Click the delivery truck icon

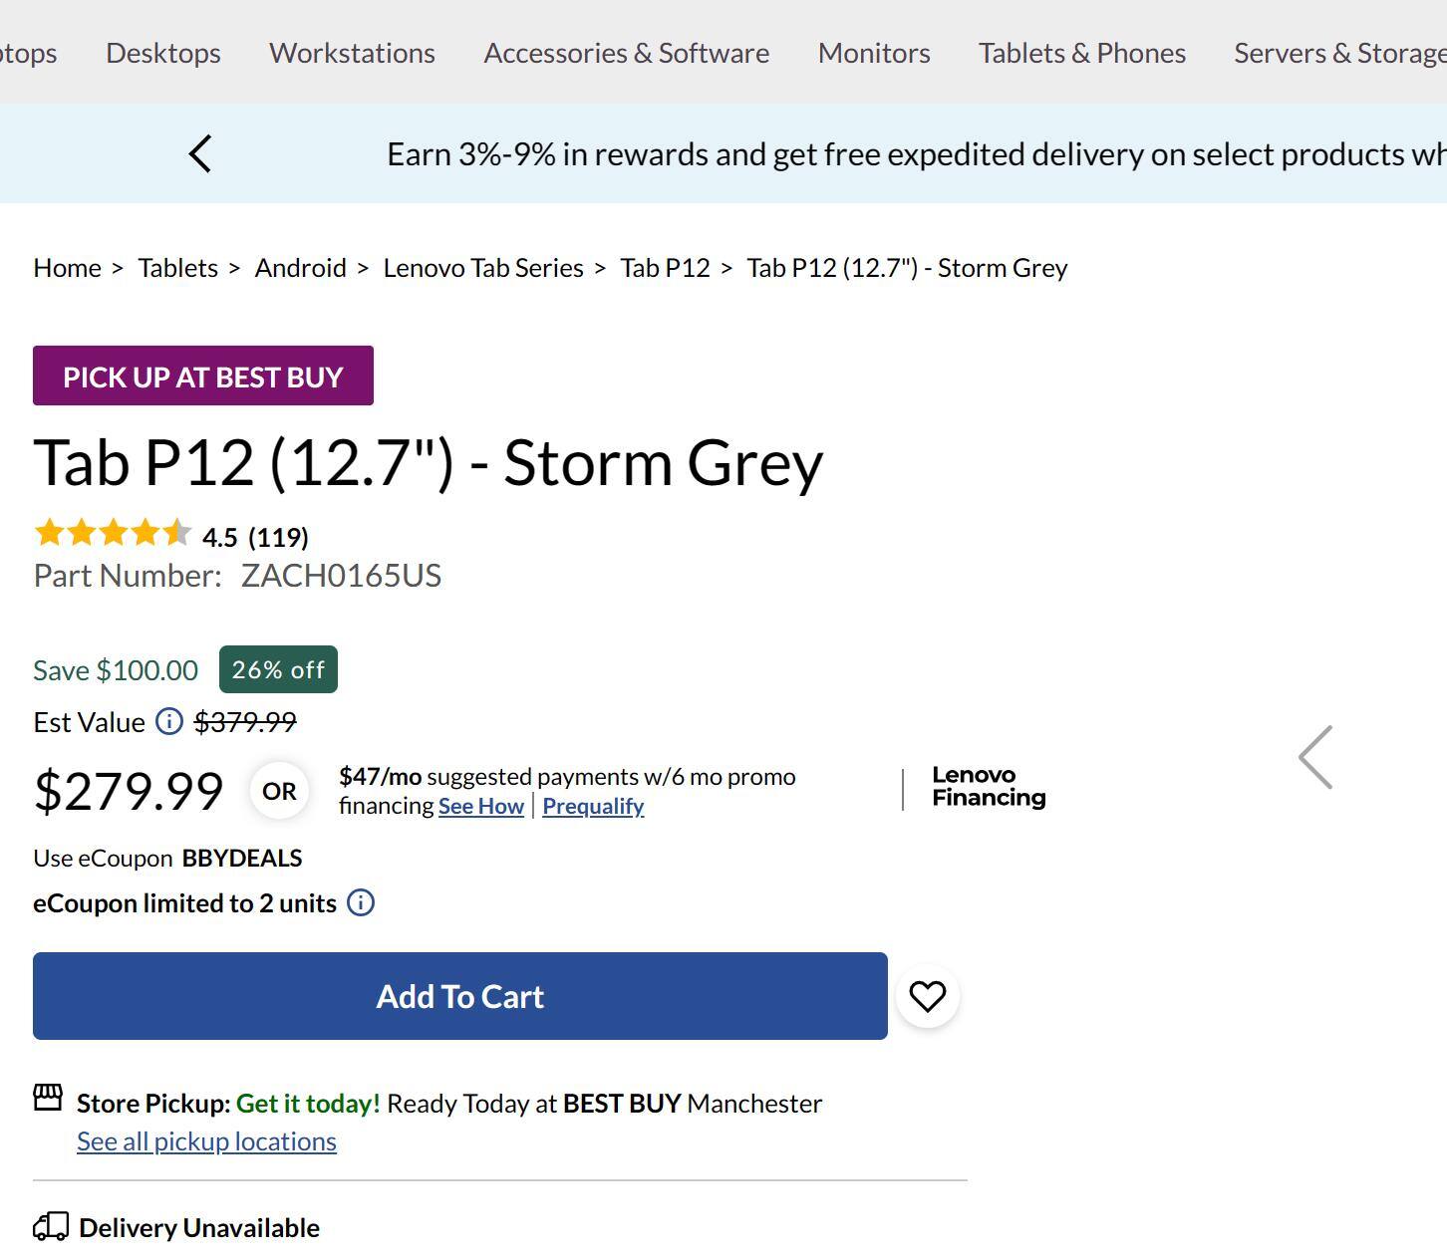coord(51,1227)
